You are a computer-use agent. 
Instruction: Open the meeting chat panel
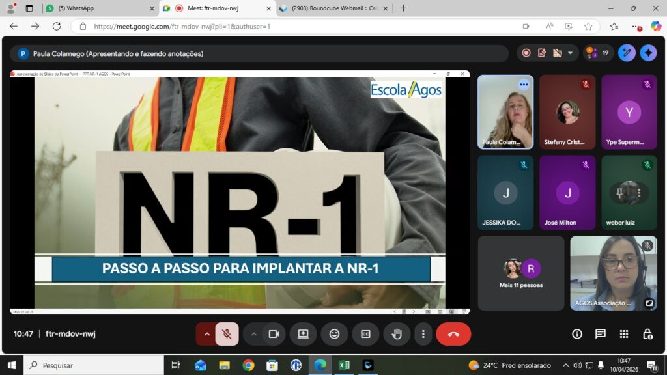[600, 334]
